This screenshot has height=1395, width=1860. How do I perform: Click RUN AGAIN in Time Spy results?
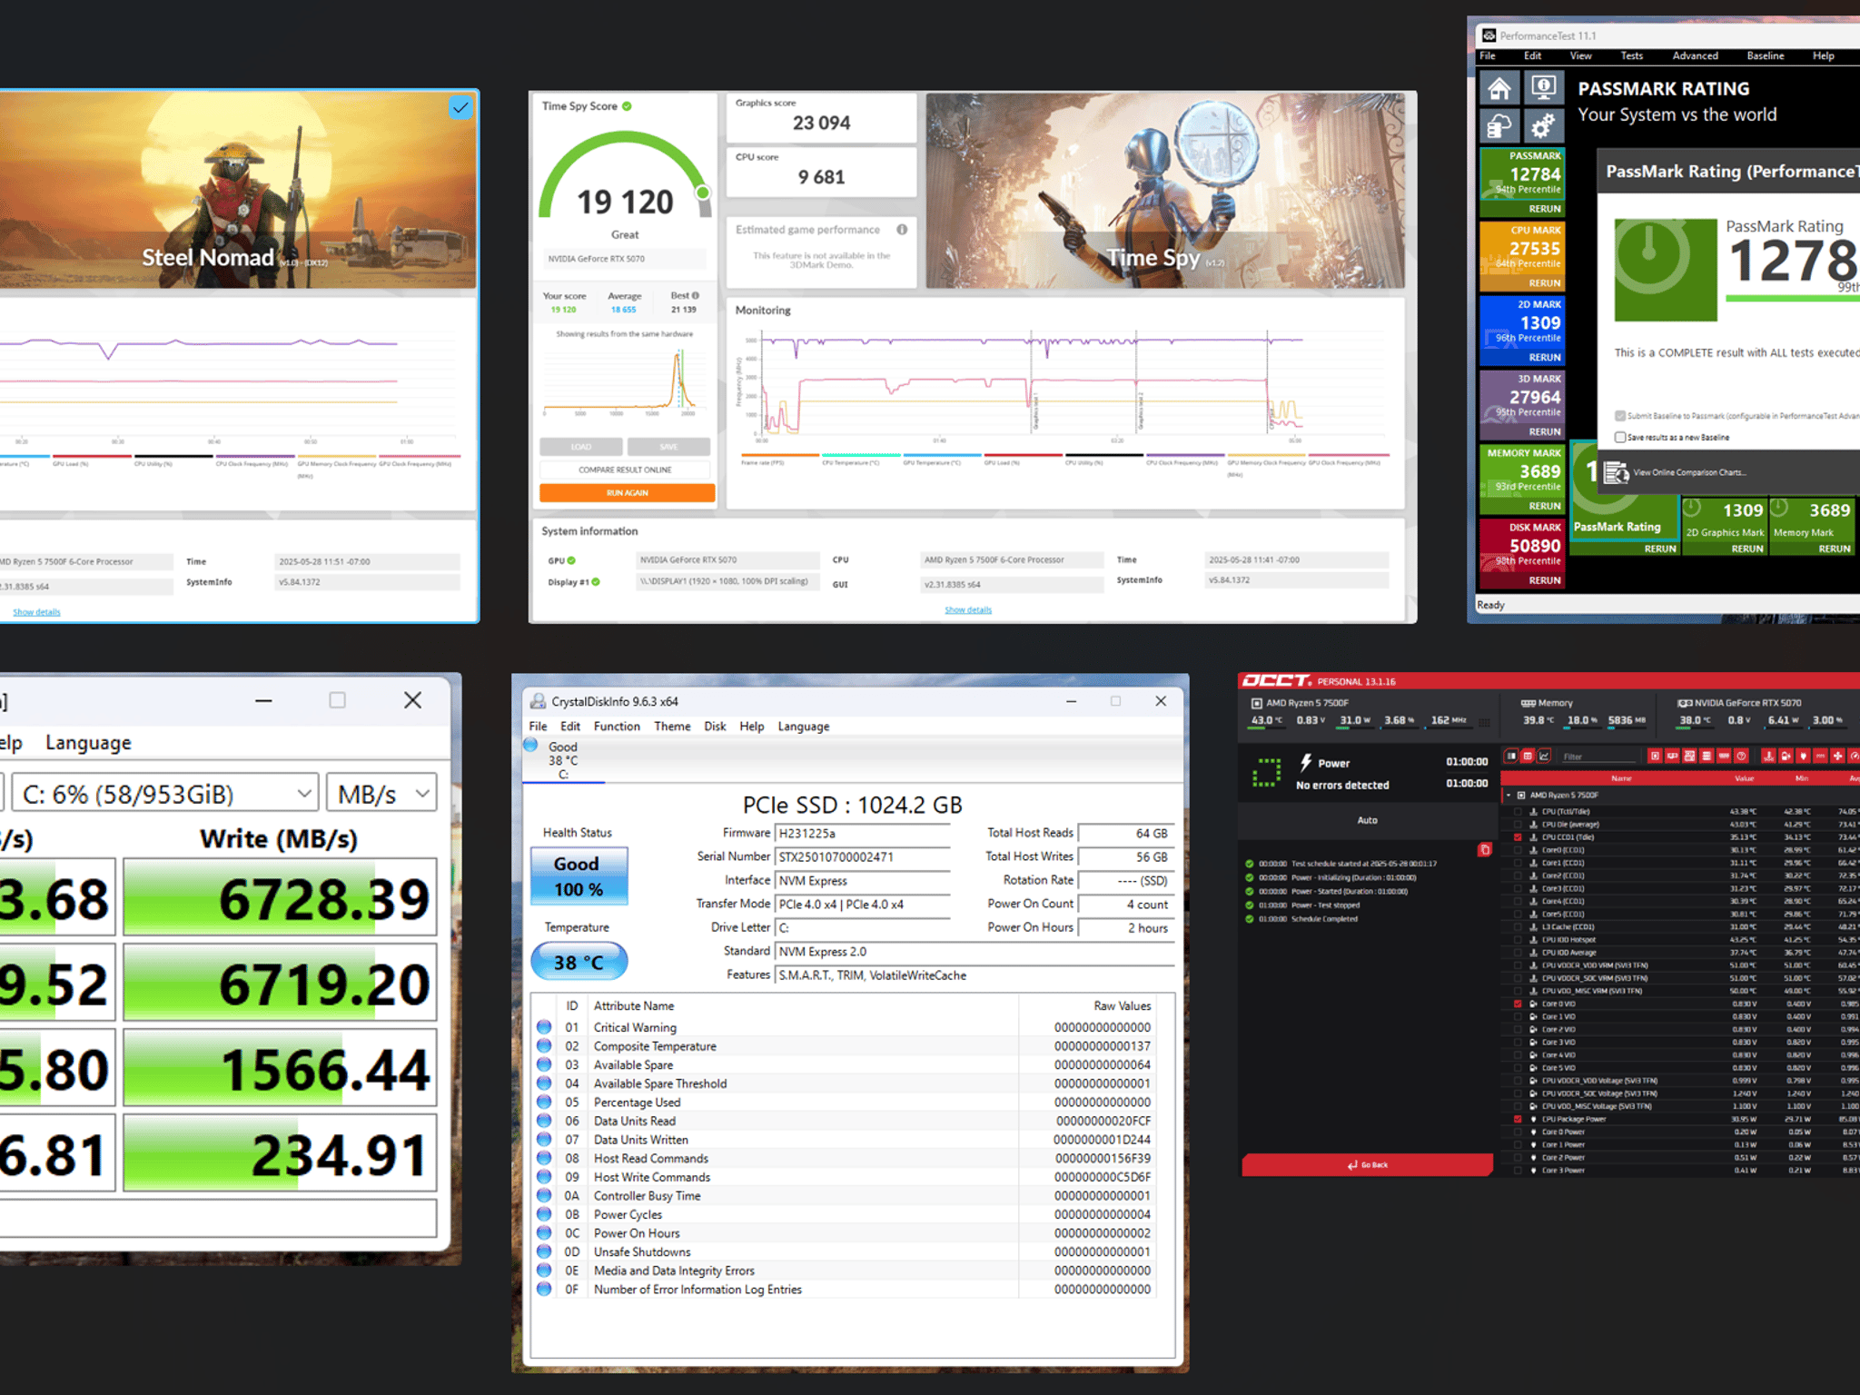tap(627, 492)
